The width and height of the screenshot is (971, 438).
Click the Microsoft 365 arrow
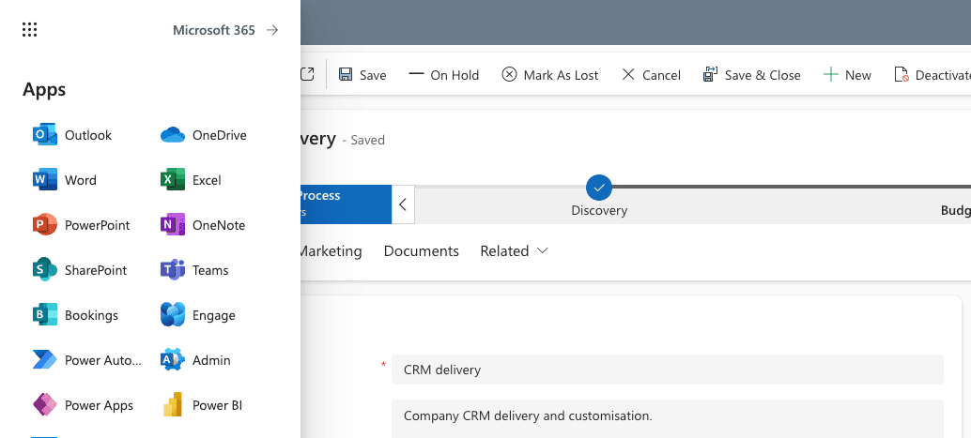pos(271,30)
